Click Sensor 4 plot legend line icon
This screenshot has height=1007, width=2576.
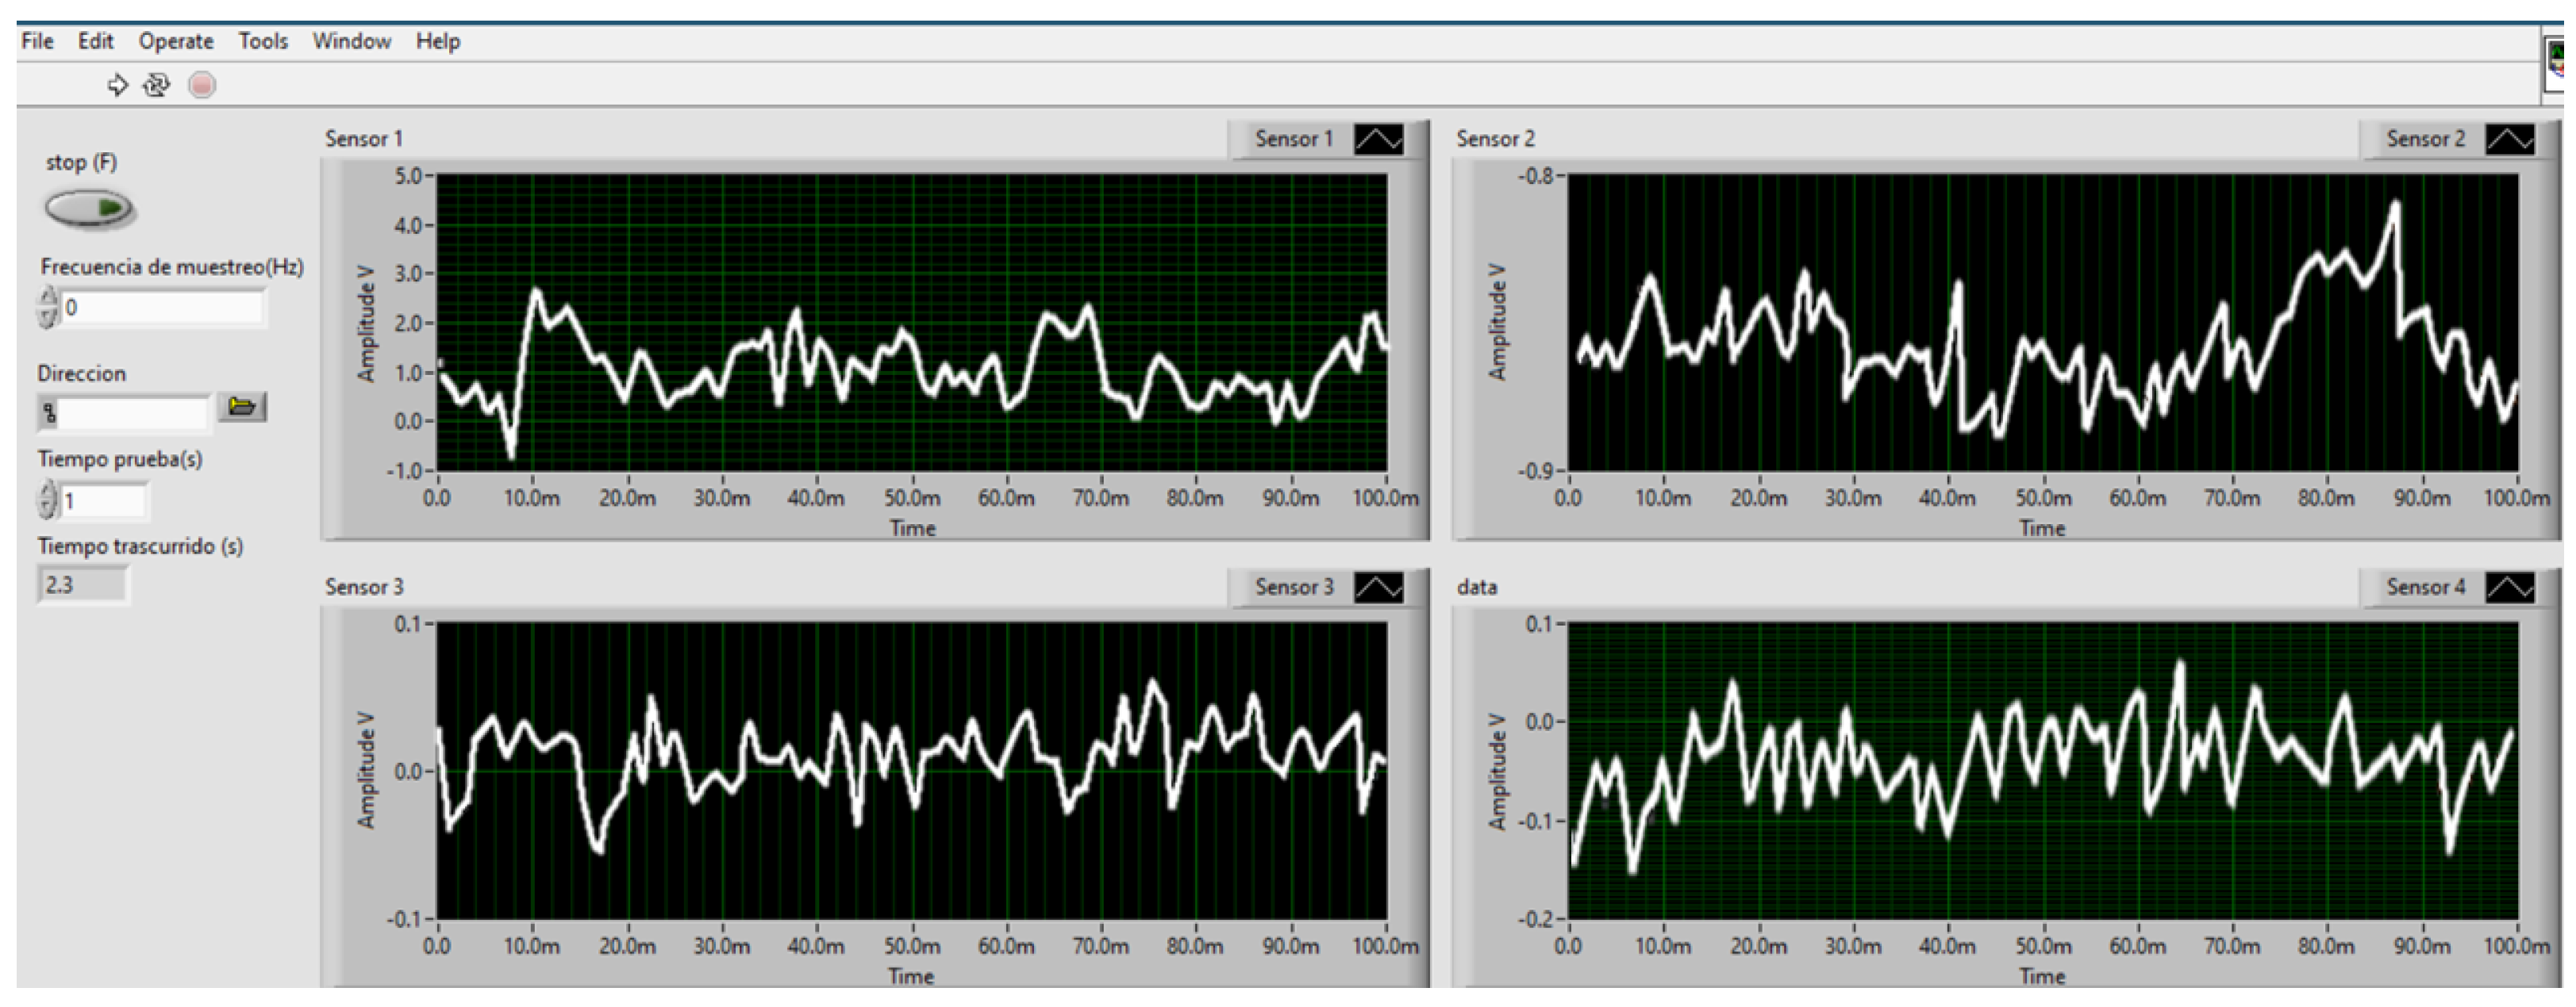point(2509,588)
